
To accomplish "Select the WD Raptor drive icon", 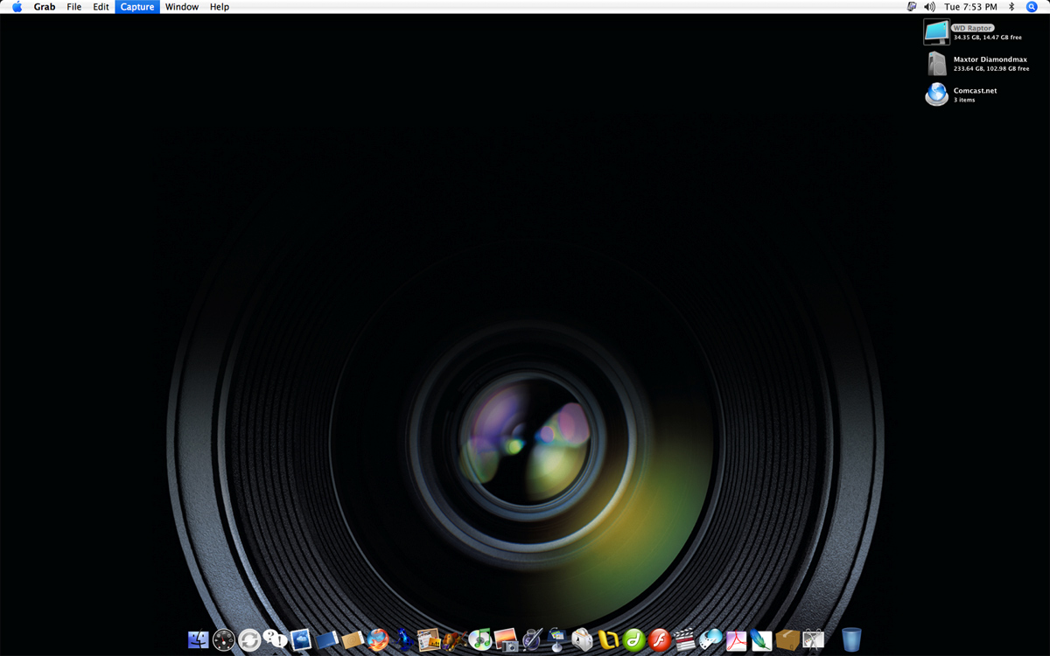I will click(936, 32).
